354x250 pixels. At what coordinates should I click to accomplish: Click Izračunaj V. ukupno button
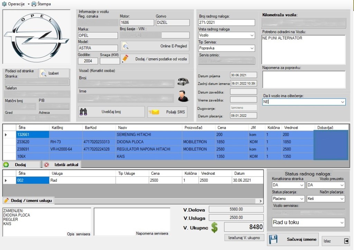click(244, 238)
